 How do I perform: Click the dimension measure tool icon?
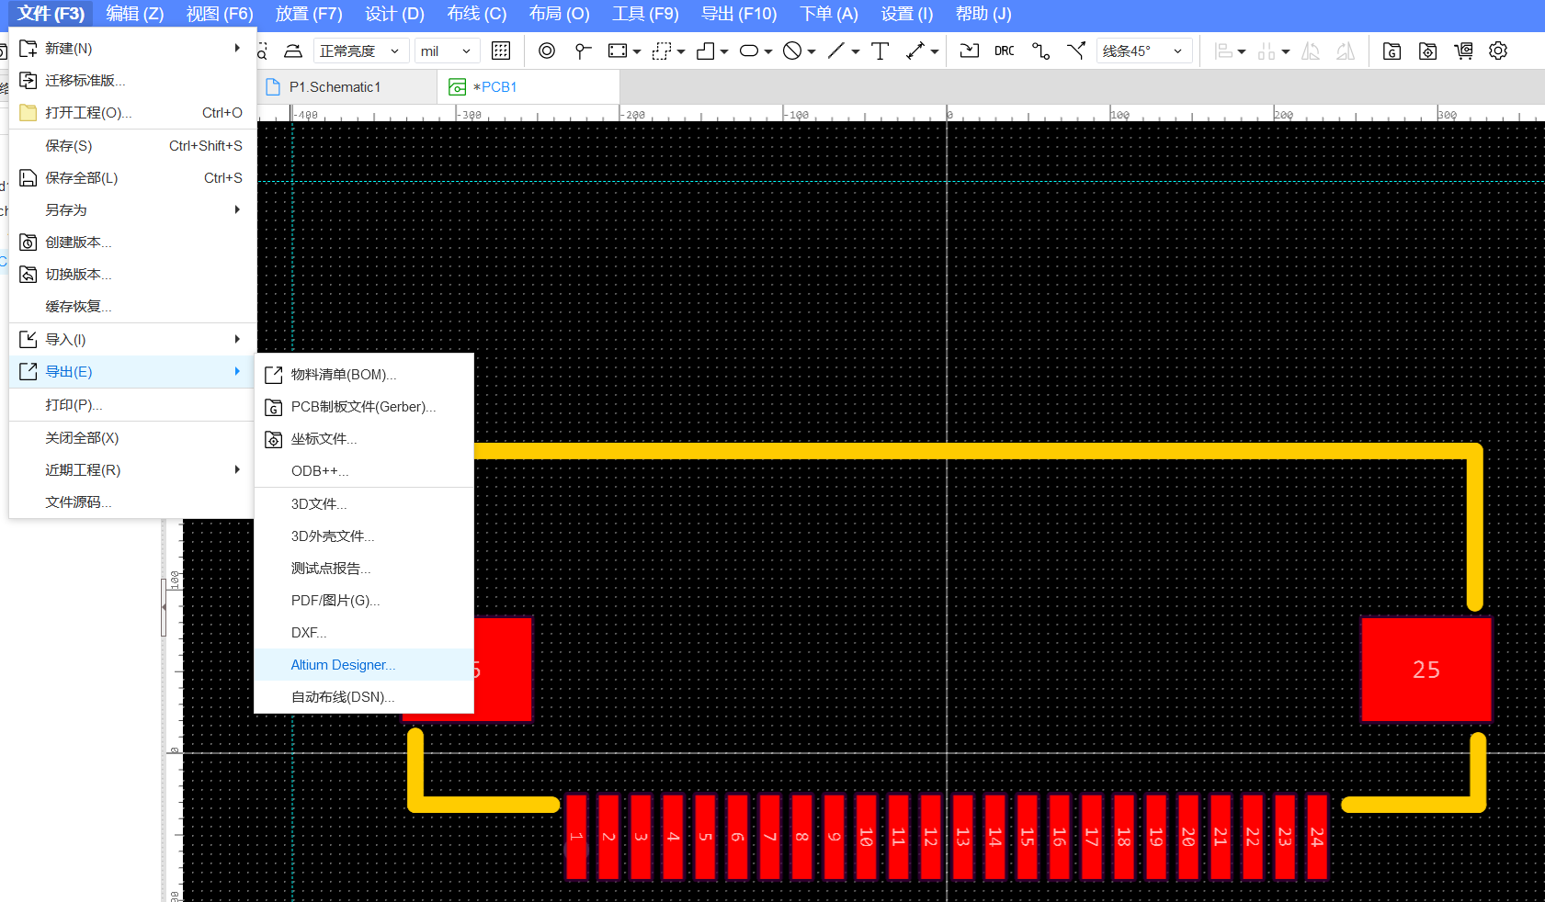point(915,51)
